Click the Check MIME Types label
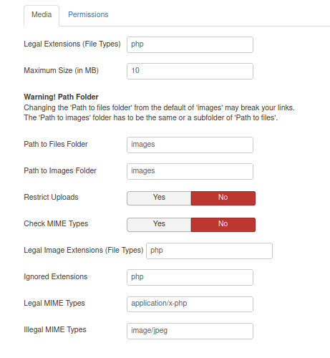The width and height of the screenshot is (330, 358). click(56, 223)
